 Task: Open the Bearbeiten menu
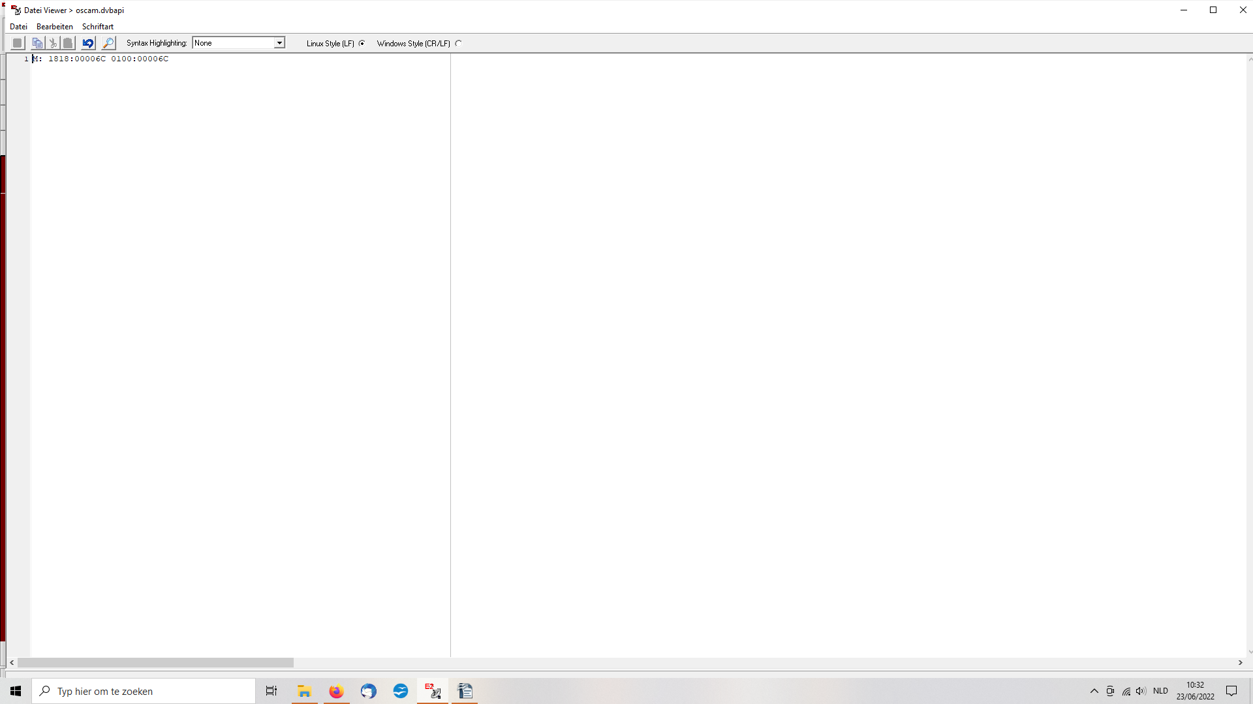(x=55, y=27)
